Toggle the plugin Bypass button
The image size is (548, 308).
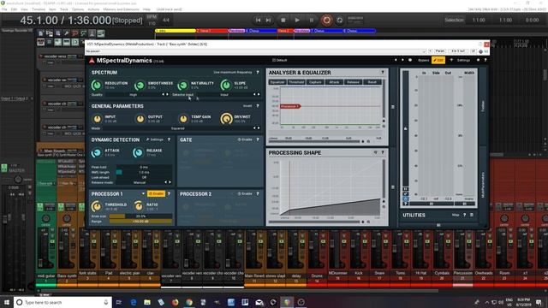point(423,61)
